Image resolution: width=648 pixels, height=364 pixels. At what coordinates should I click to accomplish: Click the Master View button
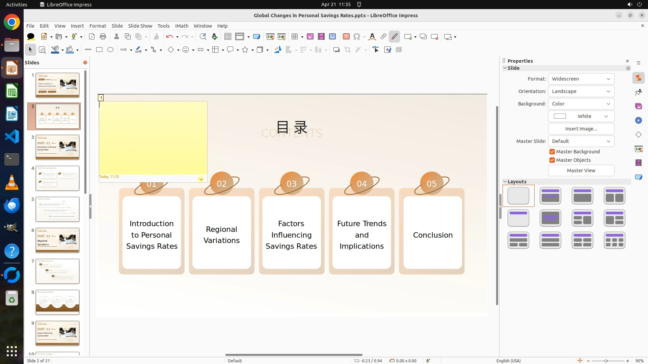(x=581, y=171)
